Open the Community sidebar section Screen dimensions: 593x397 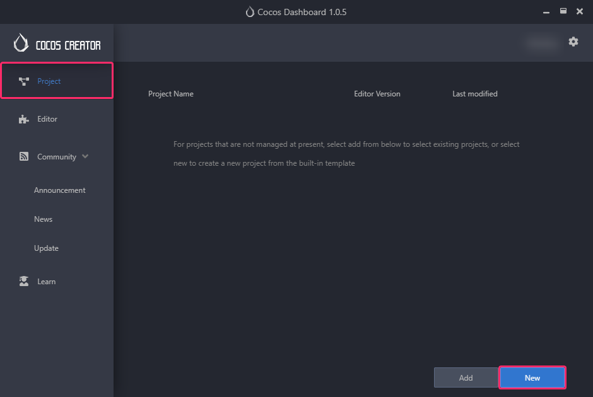pyautogui.click(x=57, y=156)
